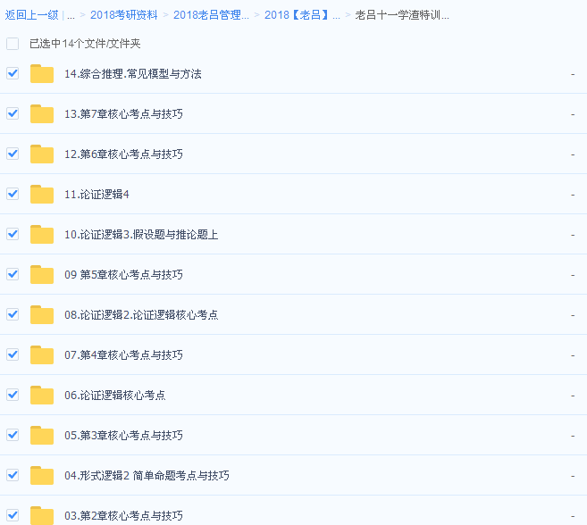Open folder icon for 10.论证逻辑3.假设题与推论题上
Viewport: 587px width, 525px height.
click(42, 235)
